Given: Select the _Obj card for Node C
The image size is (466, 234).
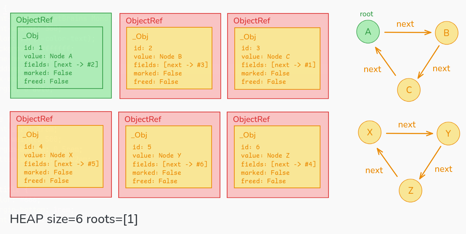Looking at the screenshot, I should click(x=278, y=58).
